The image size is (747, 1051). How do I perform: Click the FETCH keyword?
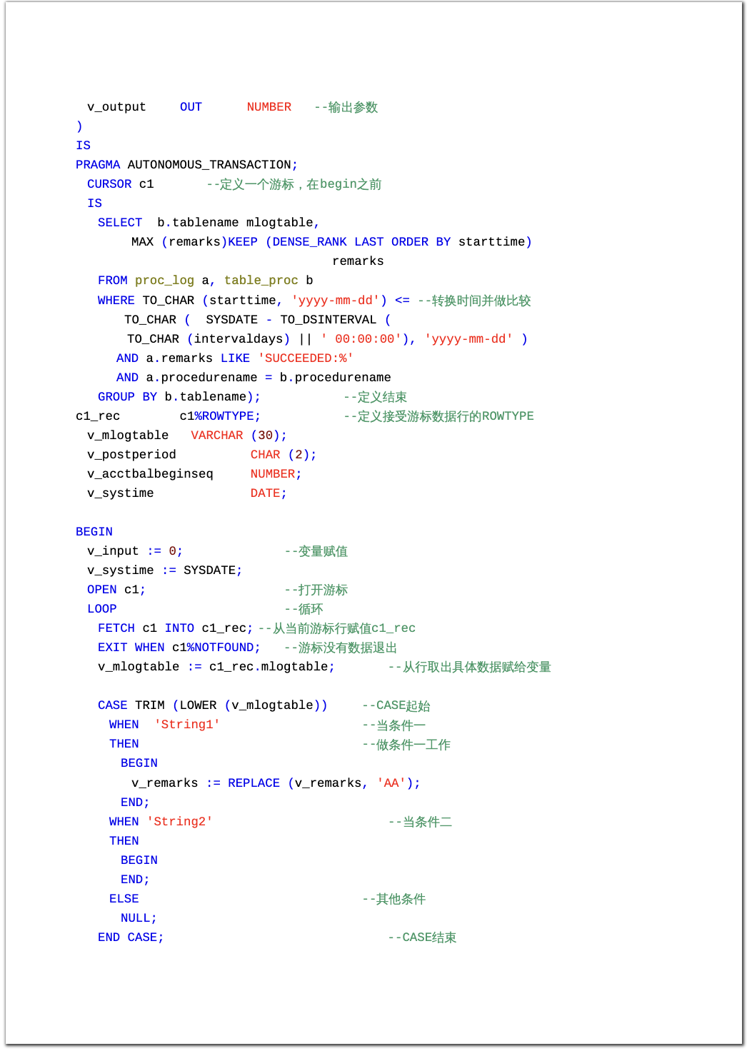(116, 628)
